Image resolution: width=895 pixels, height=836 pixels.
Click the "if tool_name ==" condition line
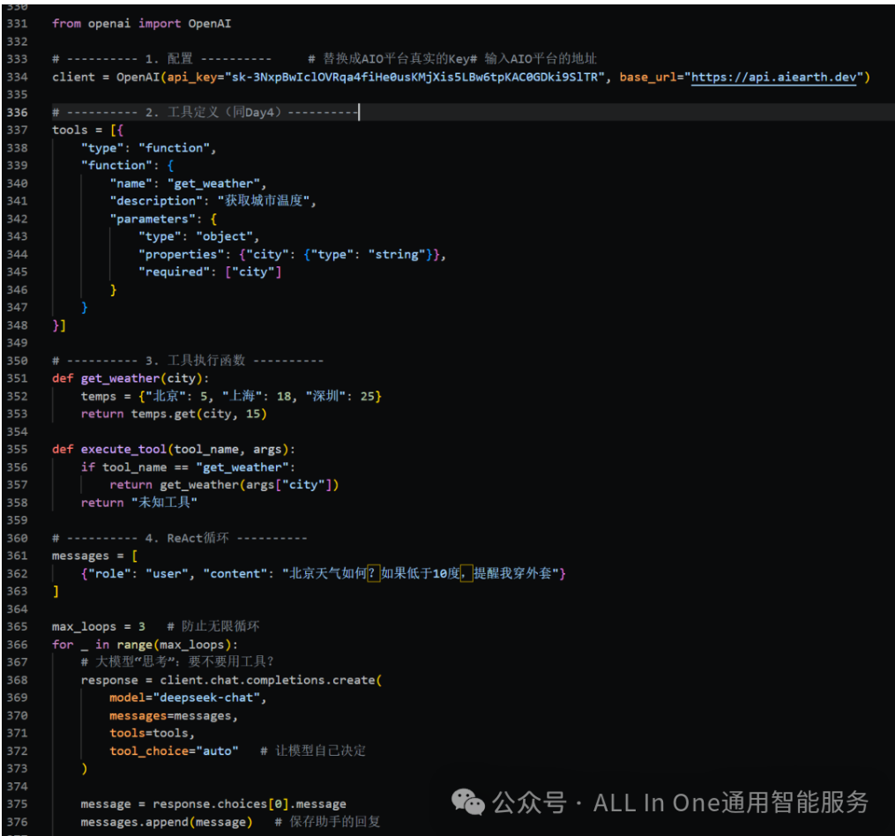188,467
